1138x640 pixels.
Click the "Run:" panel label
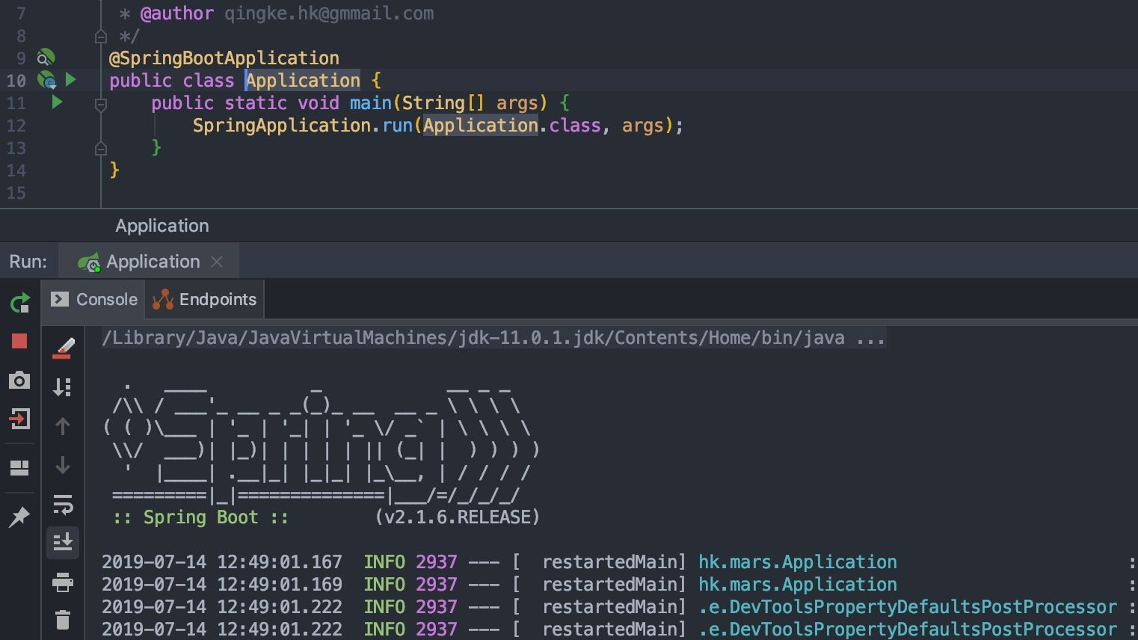28,262
